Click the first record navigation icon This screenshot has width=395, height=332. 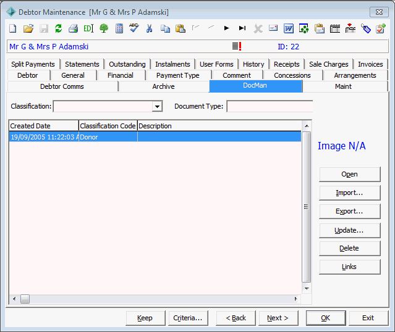coord(195,27)
